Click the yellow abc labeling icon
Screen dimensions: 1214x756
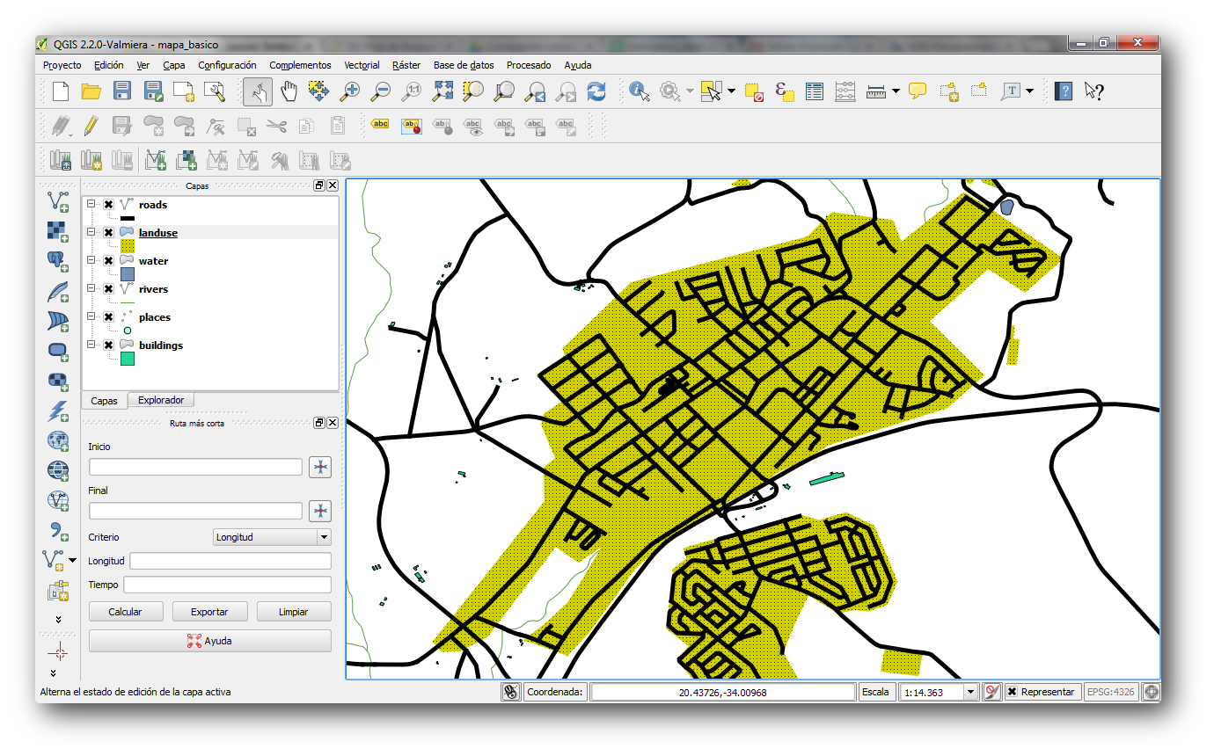pos(380,125)
